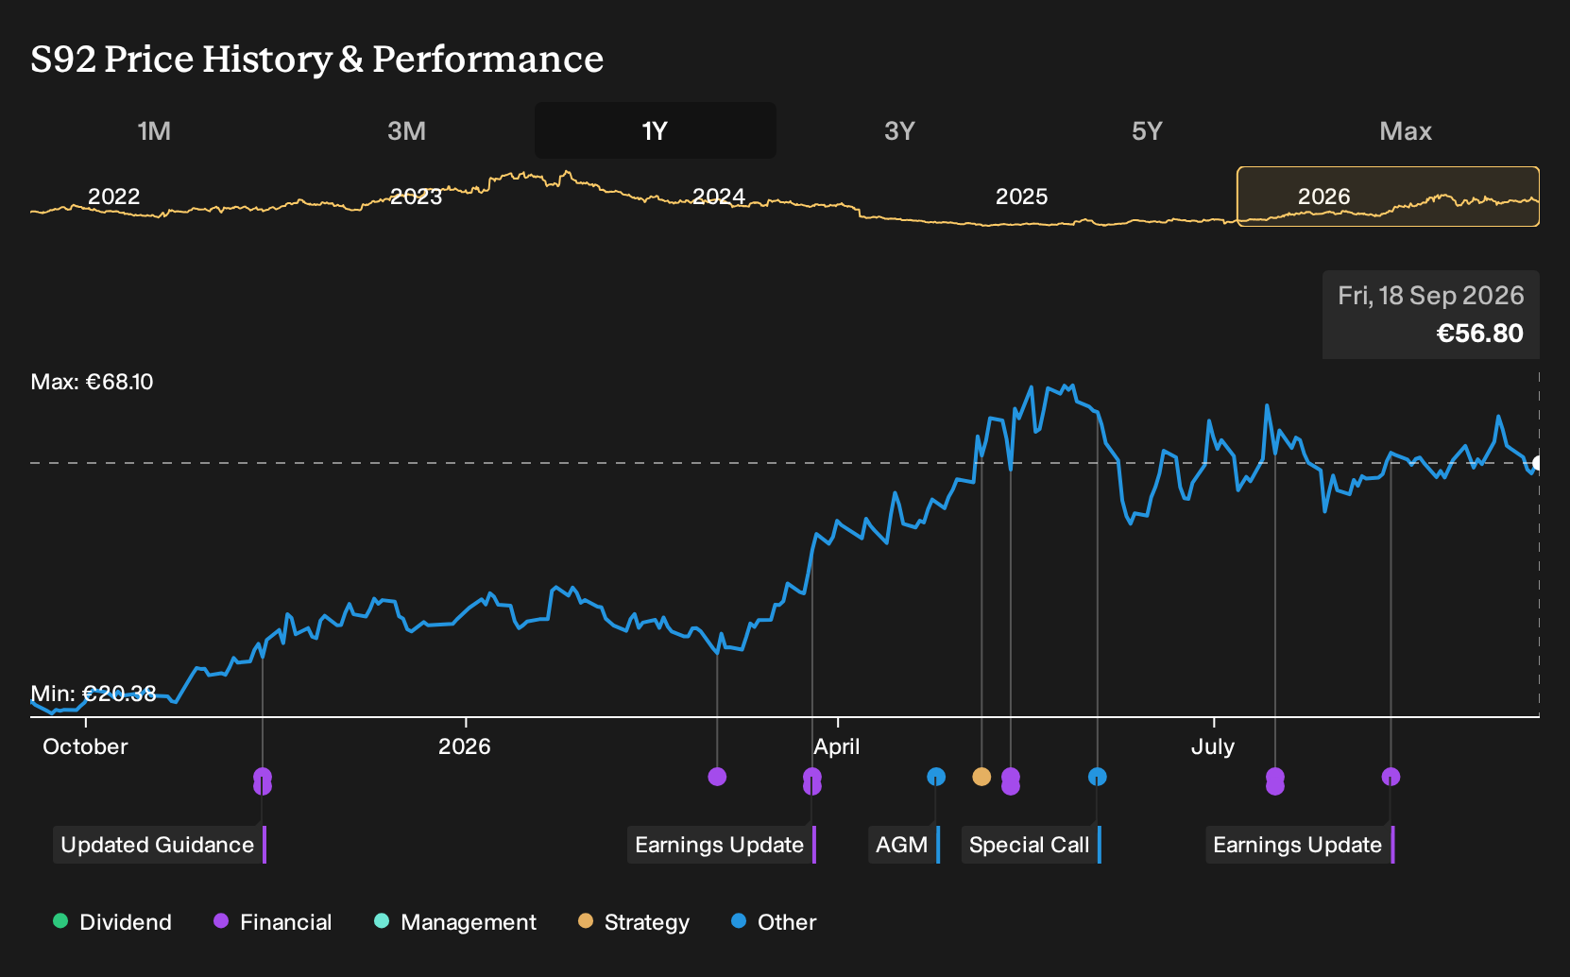1570x977 pixels.
Task: Click the 2022 year in overview chart
Action: (x=113, y=197)
